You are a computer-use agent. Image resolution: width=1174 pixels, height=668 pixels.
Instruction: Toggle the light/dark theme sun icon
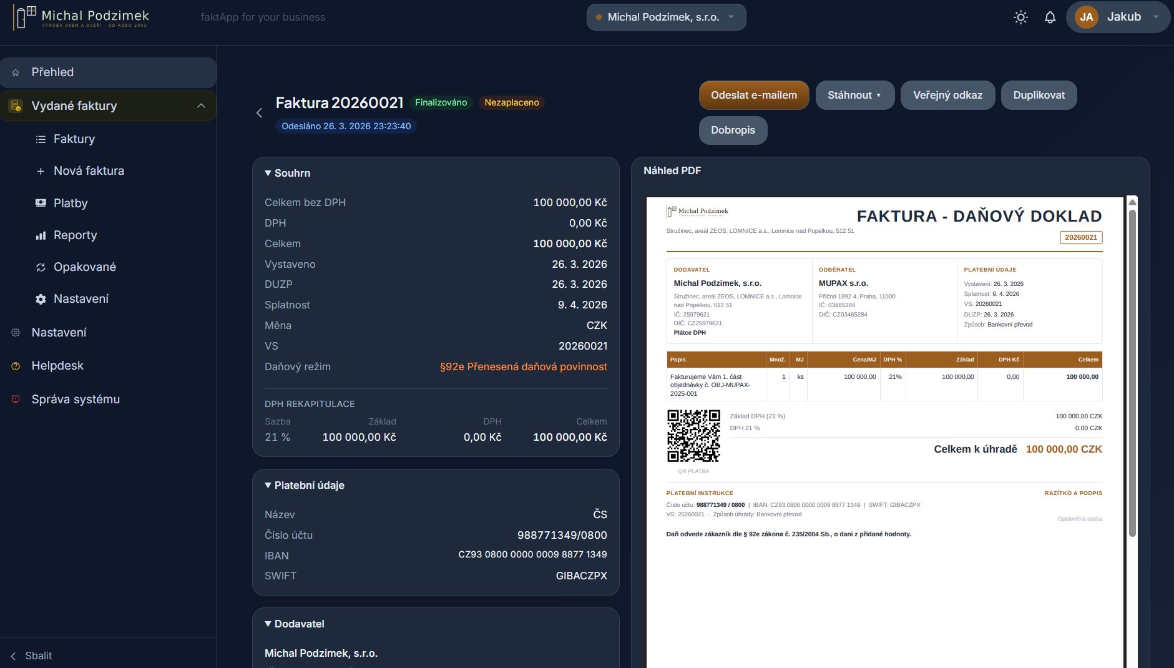1020,17
